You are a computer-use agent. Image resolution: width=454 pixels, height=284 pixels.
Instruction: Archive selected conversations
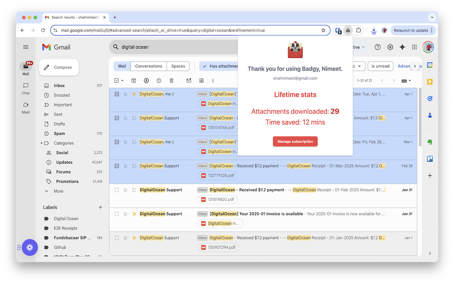[134, 81]
